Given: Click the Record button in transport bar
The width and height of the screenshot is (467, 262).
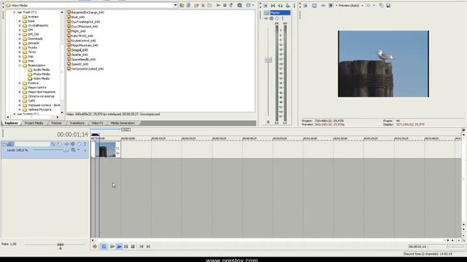Looking at the screenshot, I should coord(95,247).
